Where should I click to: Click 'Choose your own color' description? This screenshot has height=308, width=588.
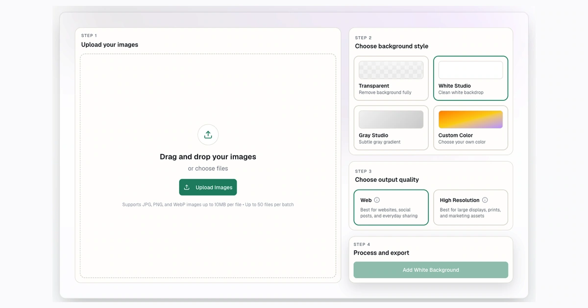[x=462, y=142]
